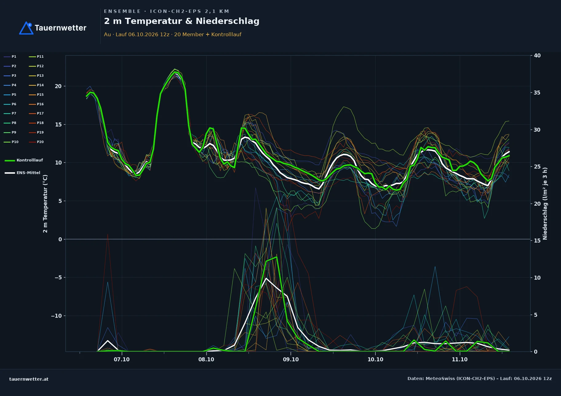Choose legend entry P19
Image resolution: width=561 pixels, height=396 pixels.
click(36, 133)
